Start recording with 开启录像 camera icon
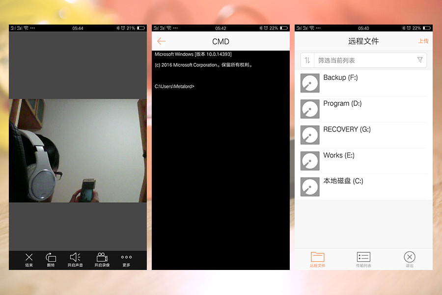 click(102, 259)
